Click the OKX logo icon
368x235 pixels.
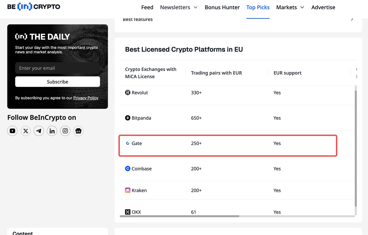128,212
